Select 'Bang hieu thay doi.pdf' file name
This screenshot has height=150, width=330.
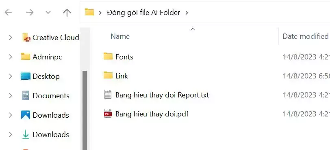[152, 114]
